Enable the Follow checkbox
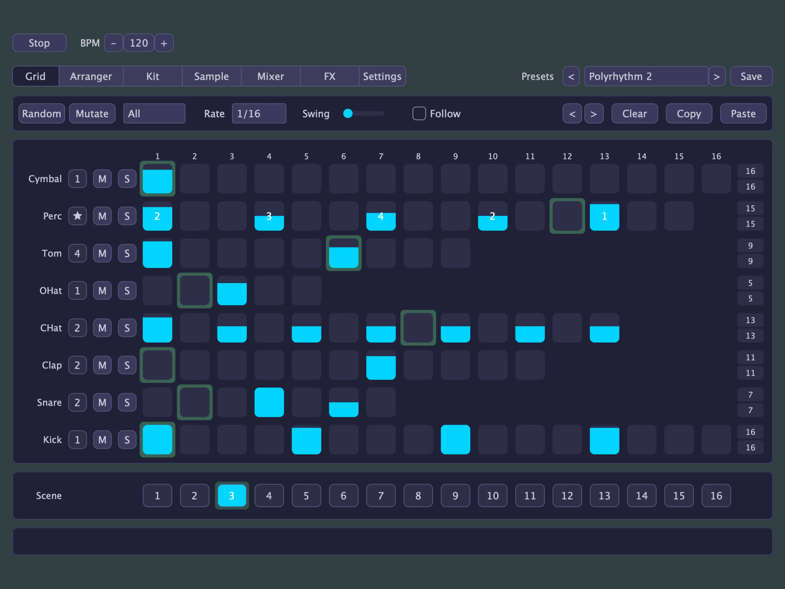 (419, 114)
